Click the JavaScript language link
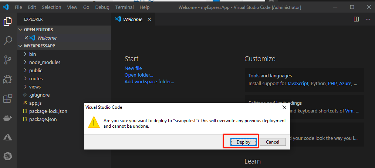The height and width of the screenshot is (168, 375). tap(298, 84)
